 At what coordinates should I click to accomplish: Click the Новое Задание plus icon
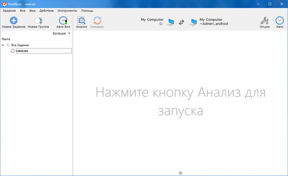pyautogui.click(x=13, y=20)
